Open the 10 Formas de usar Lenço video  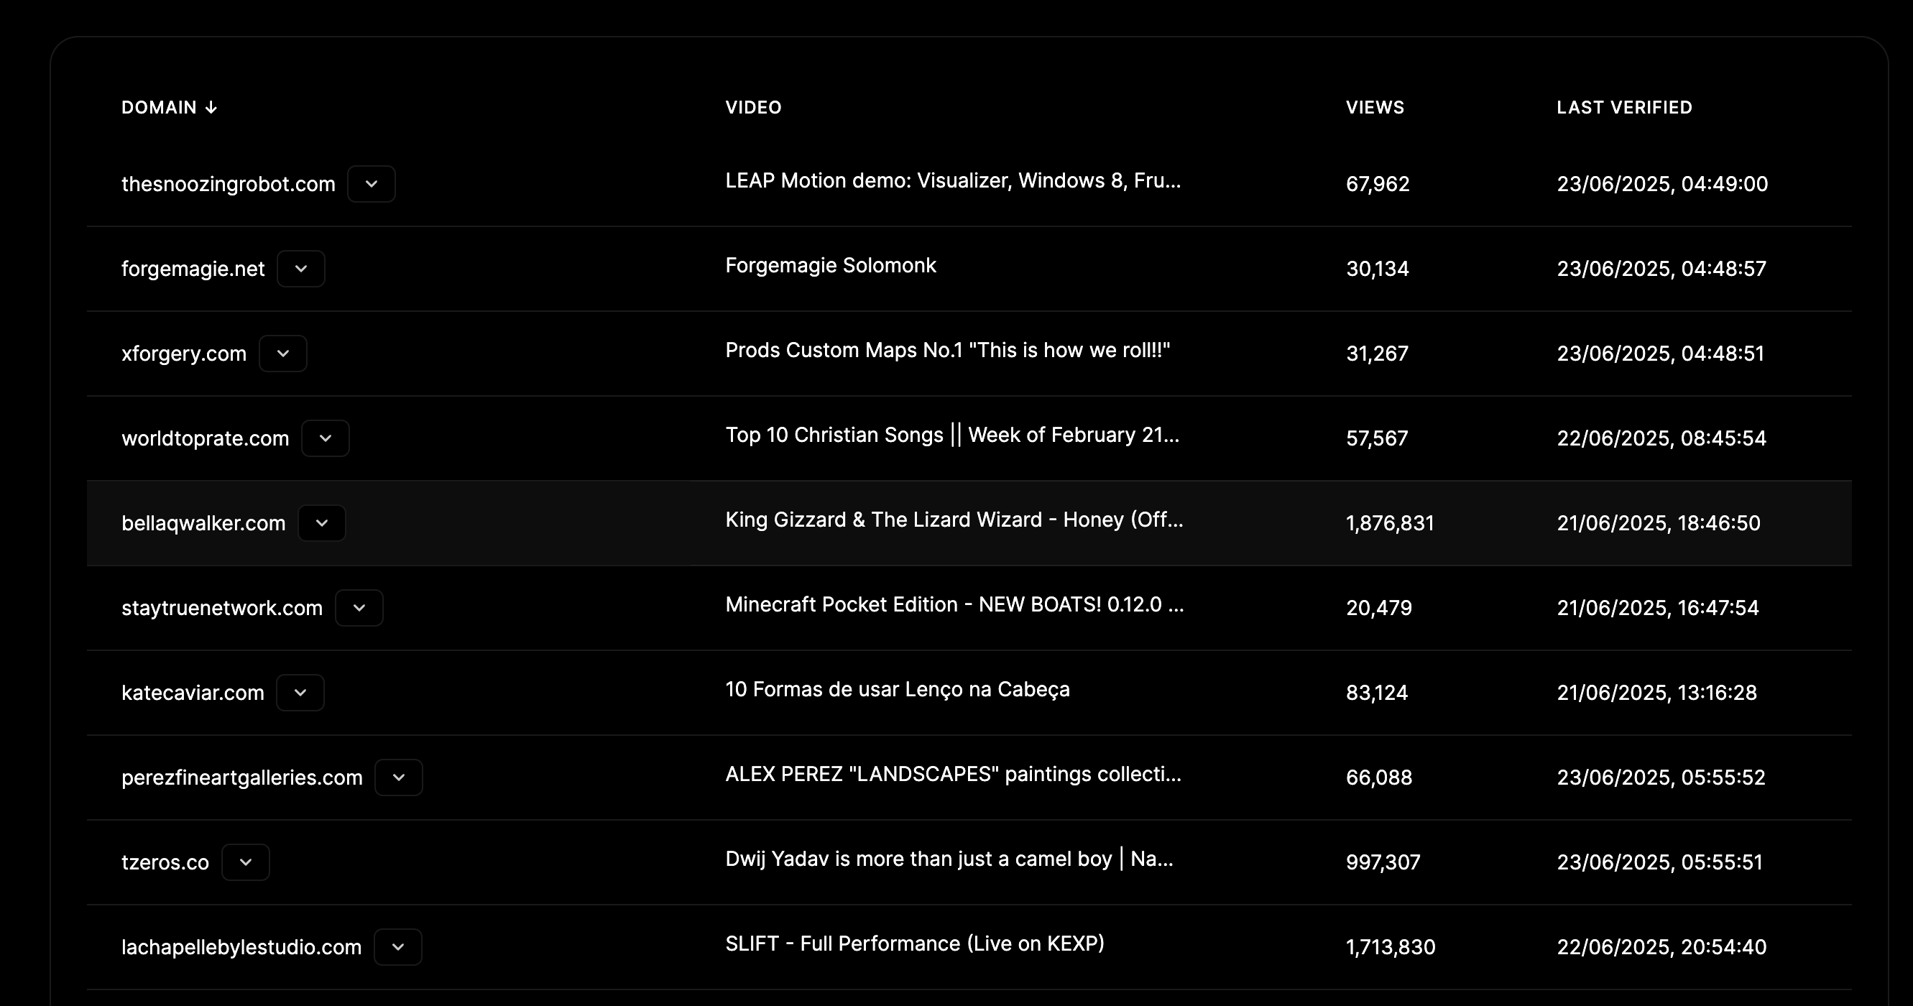(x=897, y=690)
